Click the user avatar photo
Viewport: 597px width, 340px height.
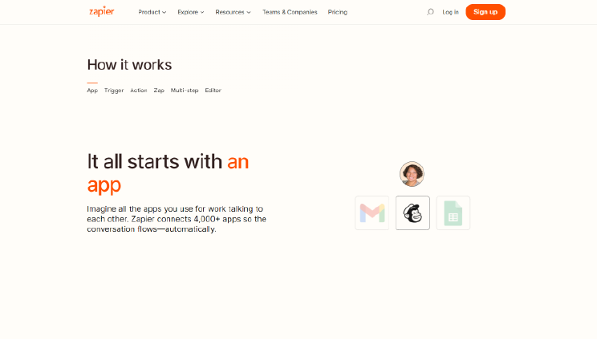(x=412, y=174)
